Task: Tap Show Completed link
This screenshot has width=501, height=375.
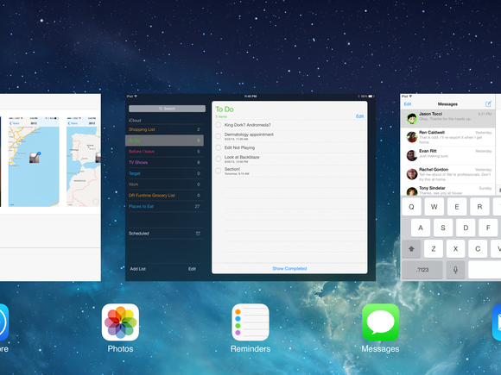Action: point(289,268)
